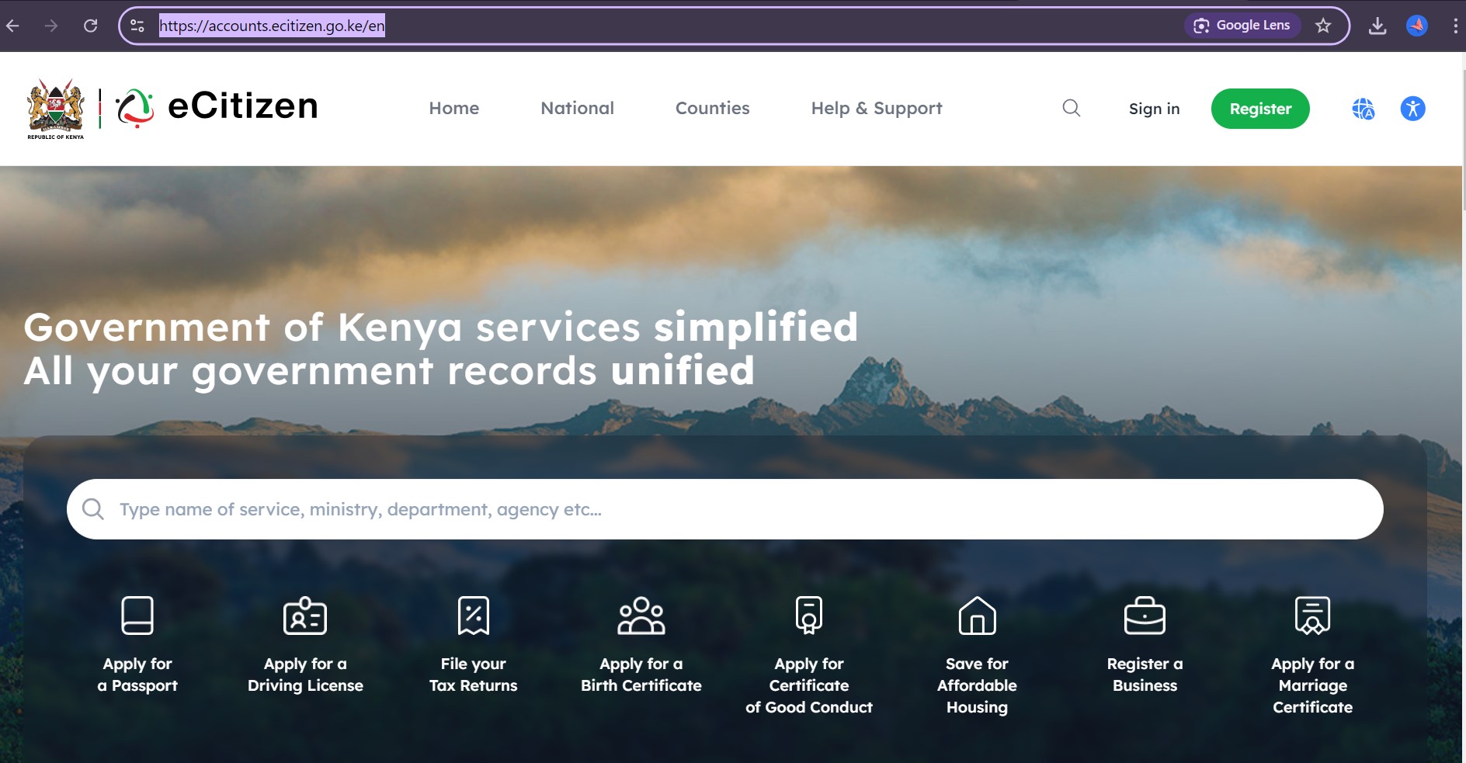
Task: Click the eCitizen logo
Action: click(217, 107)
